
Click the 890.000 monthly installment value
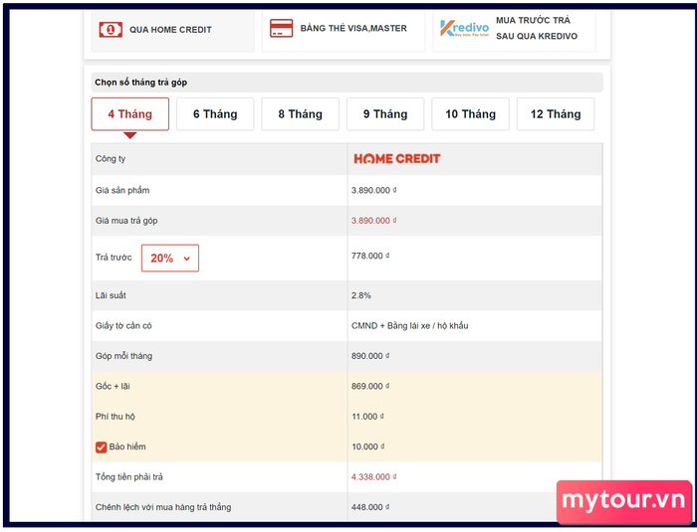370,356
